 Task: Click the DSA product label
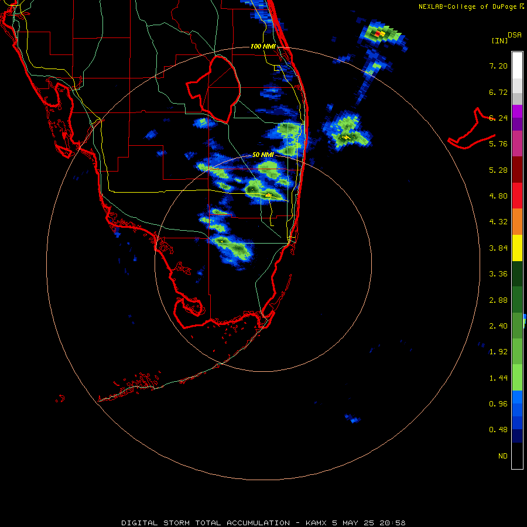pos(515,35)
